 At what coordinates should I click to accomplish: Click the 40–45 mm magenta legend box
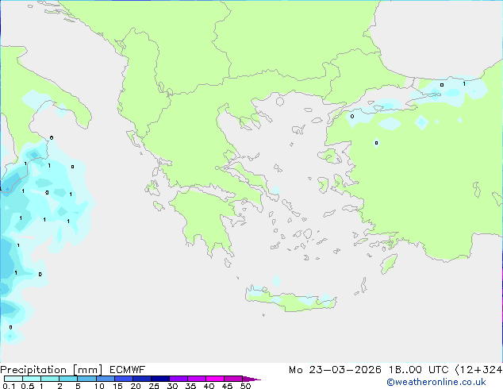pos(215,379)
